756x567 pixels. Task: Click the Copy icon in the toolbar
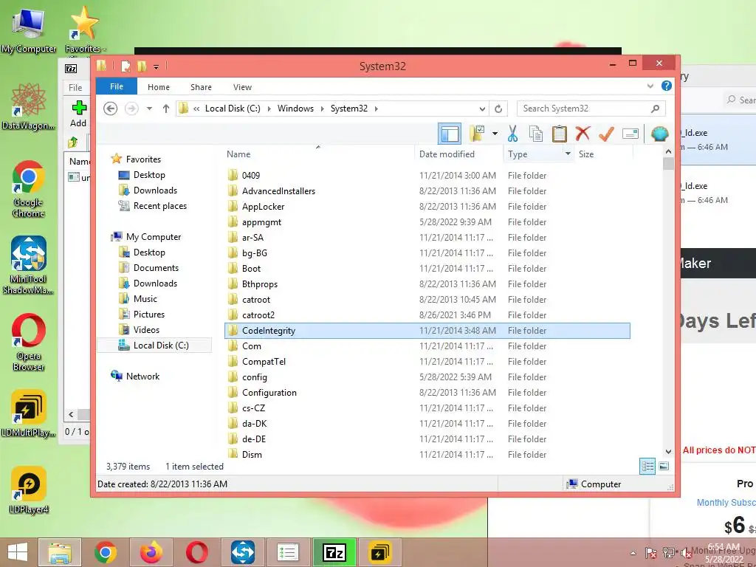coord(536,134)
